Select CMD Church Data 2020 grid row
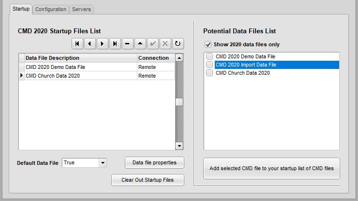This screenshot has height=201, width=358. 97,76
